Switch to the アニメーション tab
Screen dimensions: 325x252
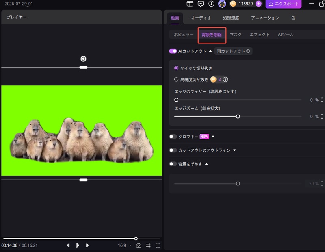265,18
